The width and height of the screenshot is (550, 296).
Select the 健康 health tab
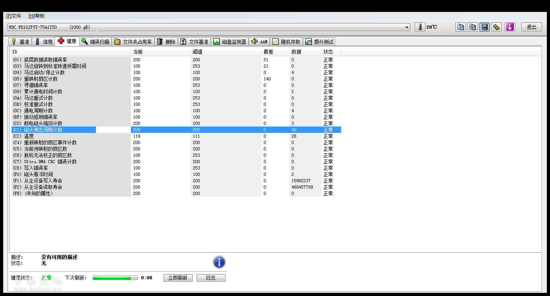(x=67, y=41)
